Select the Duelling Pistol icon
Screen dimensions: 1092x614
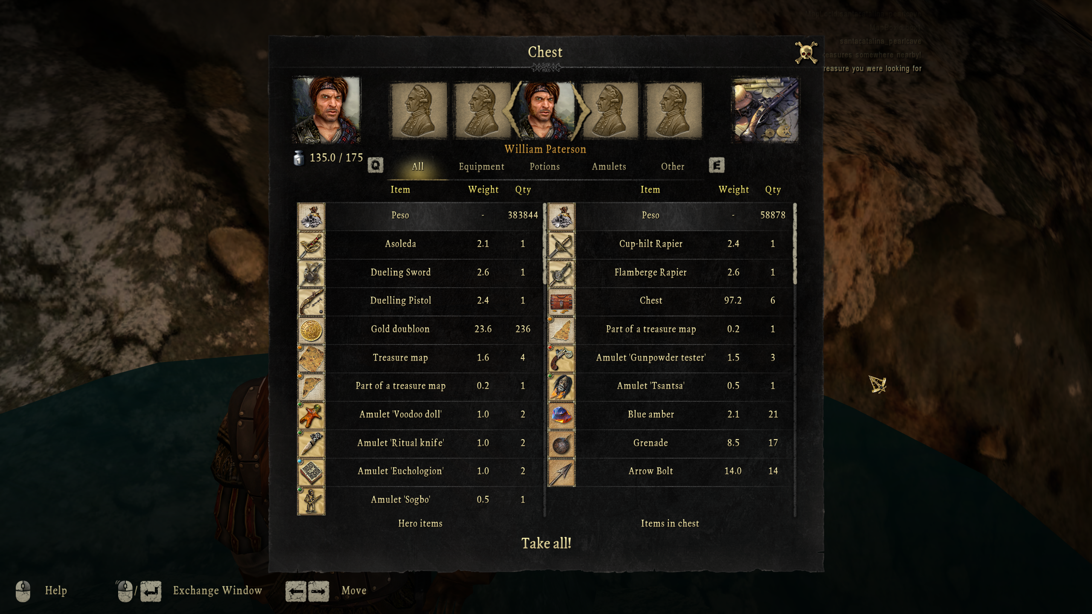(x=311, y=302)
